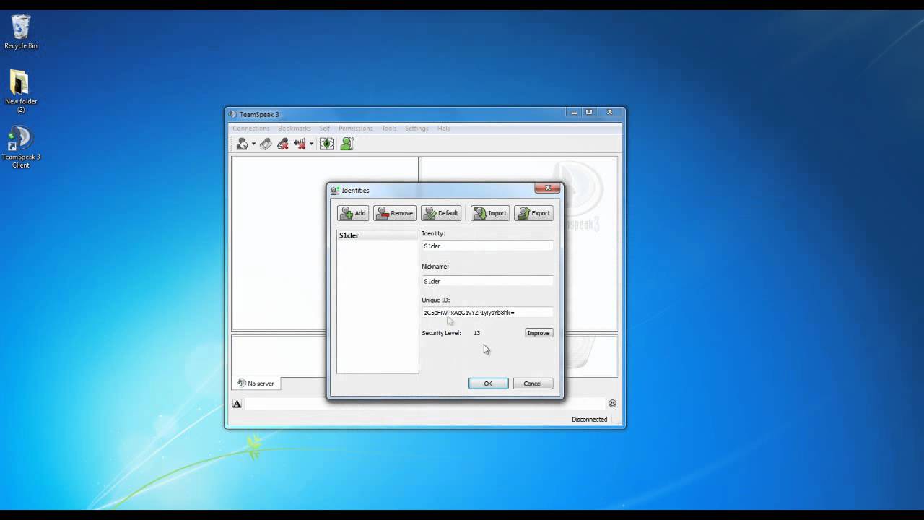Open the Recycle Bin desktop icon
924x520 pixels.
click(21, 32)
